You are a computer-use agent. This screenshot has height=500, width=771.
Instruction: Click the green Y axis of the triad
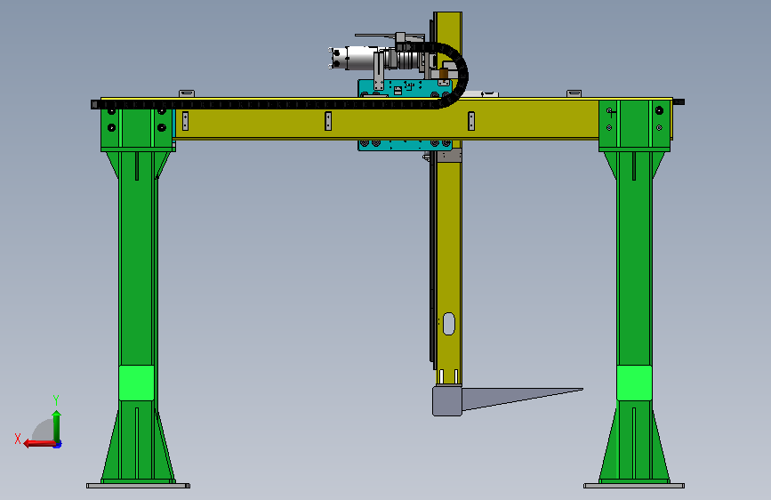click(57, 426)
